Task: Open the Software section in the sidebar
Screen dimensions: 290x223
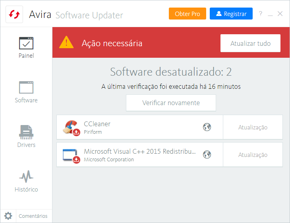Action: (x=26, y=92)
